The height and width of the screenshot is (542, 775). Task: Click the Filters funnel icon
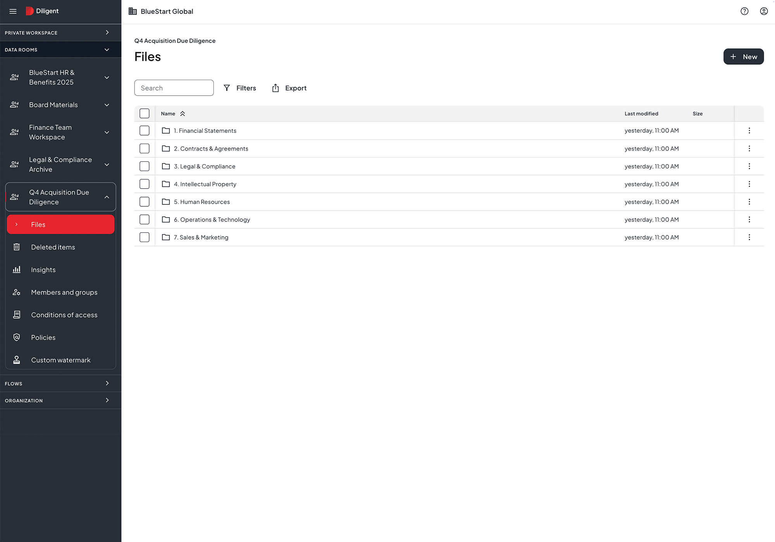click(x=227, y=88)
